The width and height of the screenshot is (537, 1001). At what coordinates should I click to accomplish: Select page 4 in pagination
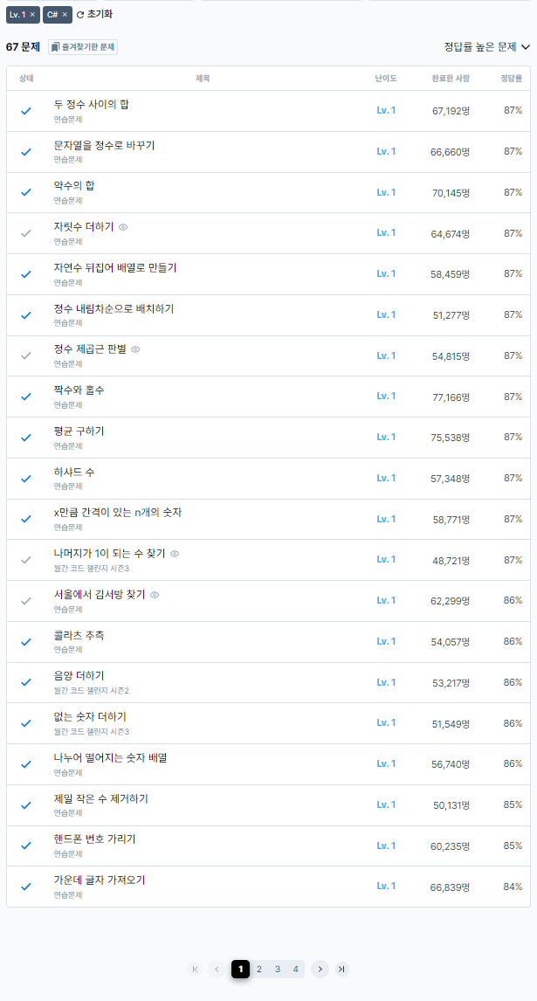(296, 969)
